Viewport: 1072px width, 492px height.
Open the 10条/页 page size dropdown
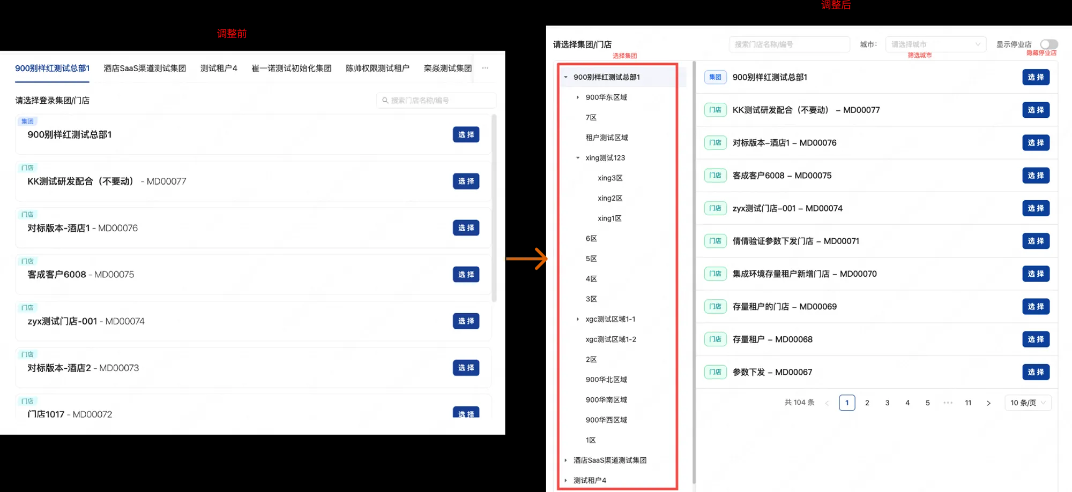(1027, 403)
